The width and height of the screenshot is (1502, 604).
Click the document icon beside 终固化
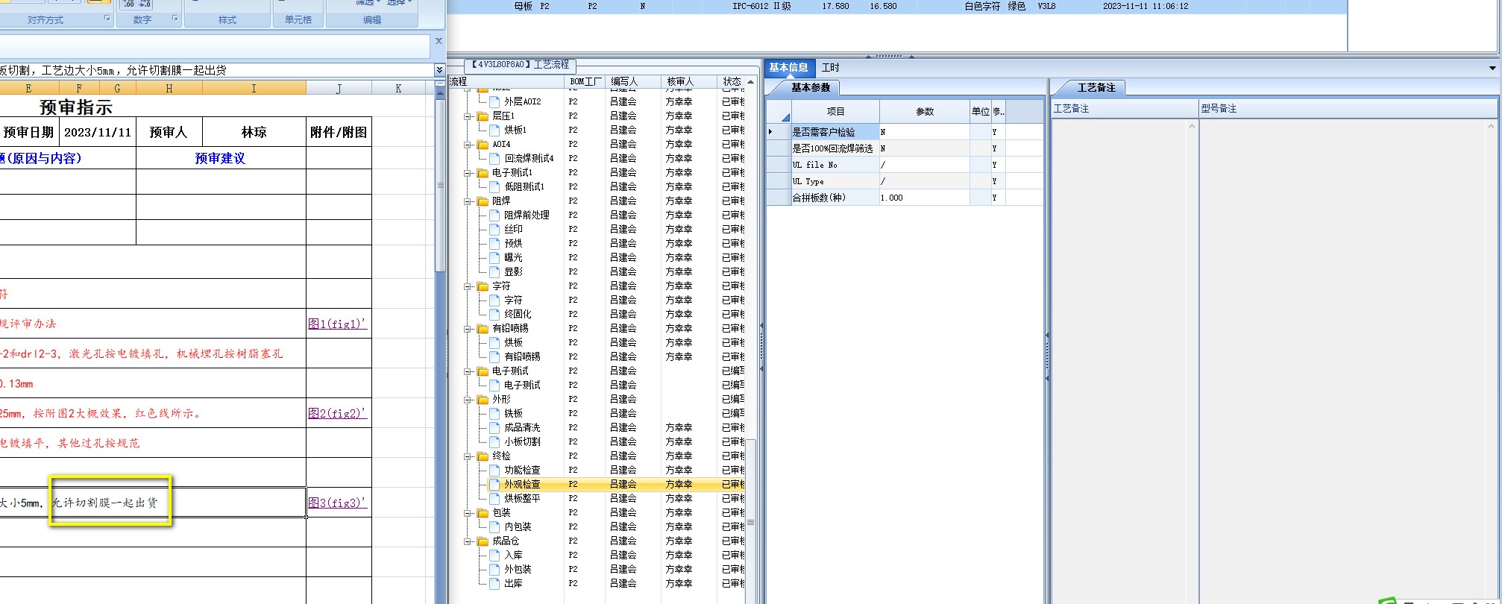pyautogui.click(x=494, y=314)
